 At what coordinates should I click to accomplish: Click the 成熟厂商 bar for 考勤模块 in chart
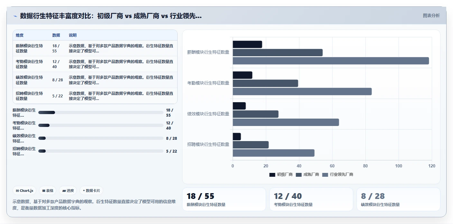point(265,83)
